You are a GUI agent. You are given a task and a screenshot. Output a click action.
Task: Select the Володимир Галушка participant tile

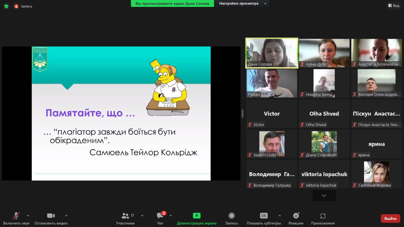click(x=272, y=174)
